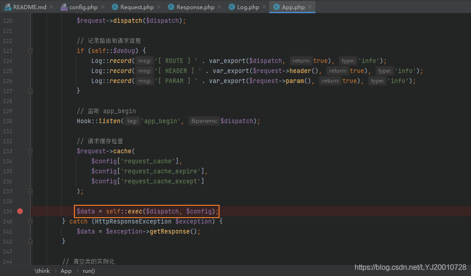This screenshot has height=276, width=471.
Task: Close the config.php tab
Action: pos(103,7)
